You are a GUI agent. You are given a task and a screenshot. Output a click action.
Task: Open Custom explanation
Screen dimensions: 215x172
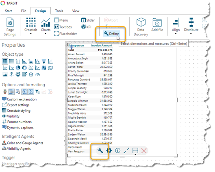coord(20,99)
